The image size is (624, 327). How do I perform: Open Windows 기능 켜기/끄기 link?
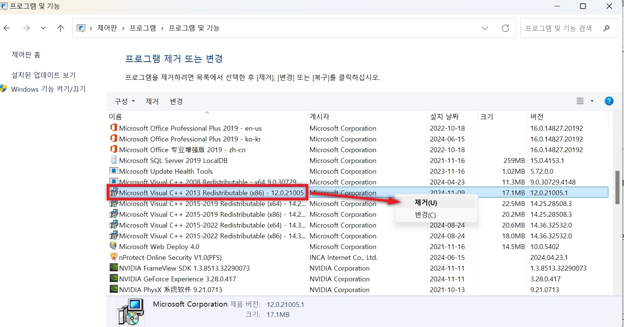coord(48,89)
